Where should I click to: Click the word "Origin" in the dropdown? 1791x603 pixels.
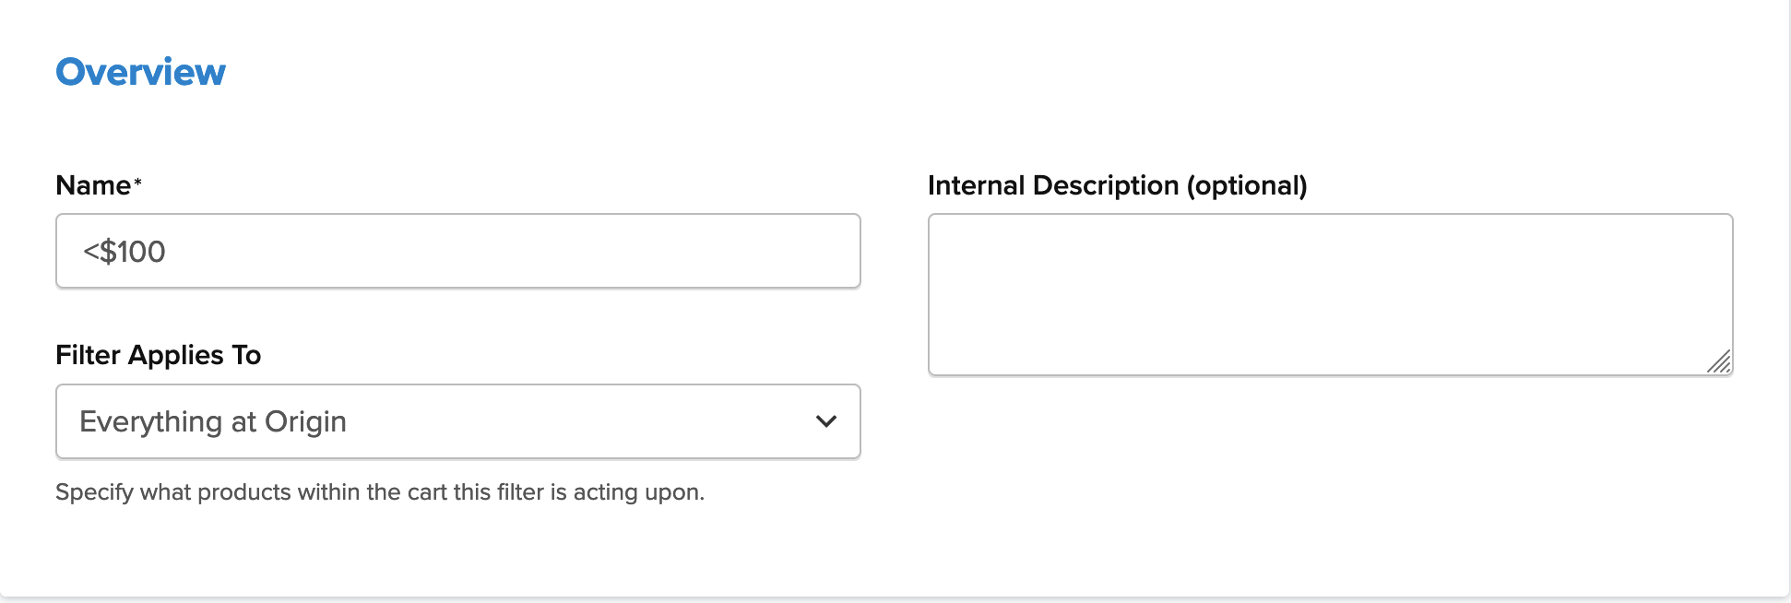click(x=305, y=421)
